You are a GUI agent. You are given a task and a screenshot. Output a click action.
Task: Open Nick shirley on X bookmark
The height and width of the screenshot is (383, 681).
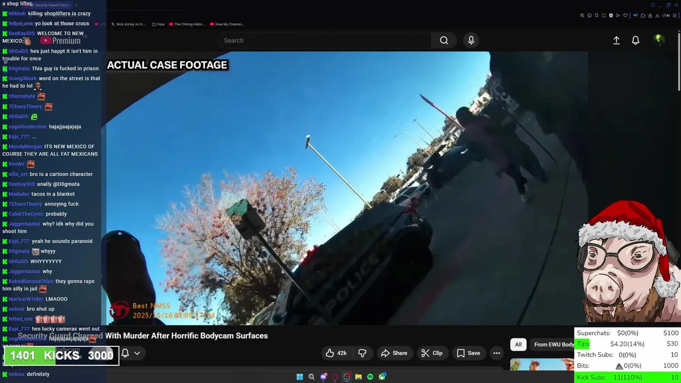tap(128, 24)
